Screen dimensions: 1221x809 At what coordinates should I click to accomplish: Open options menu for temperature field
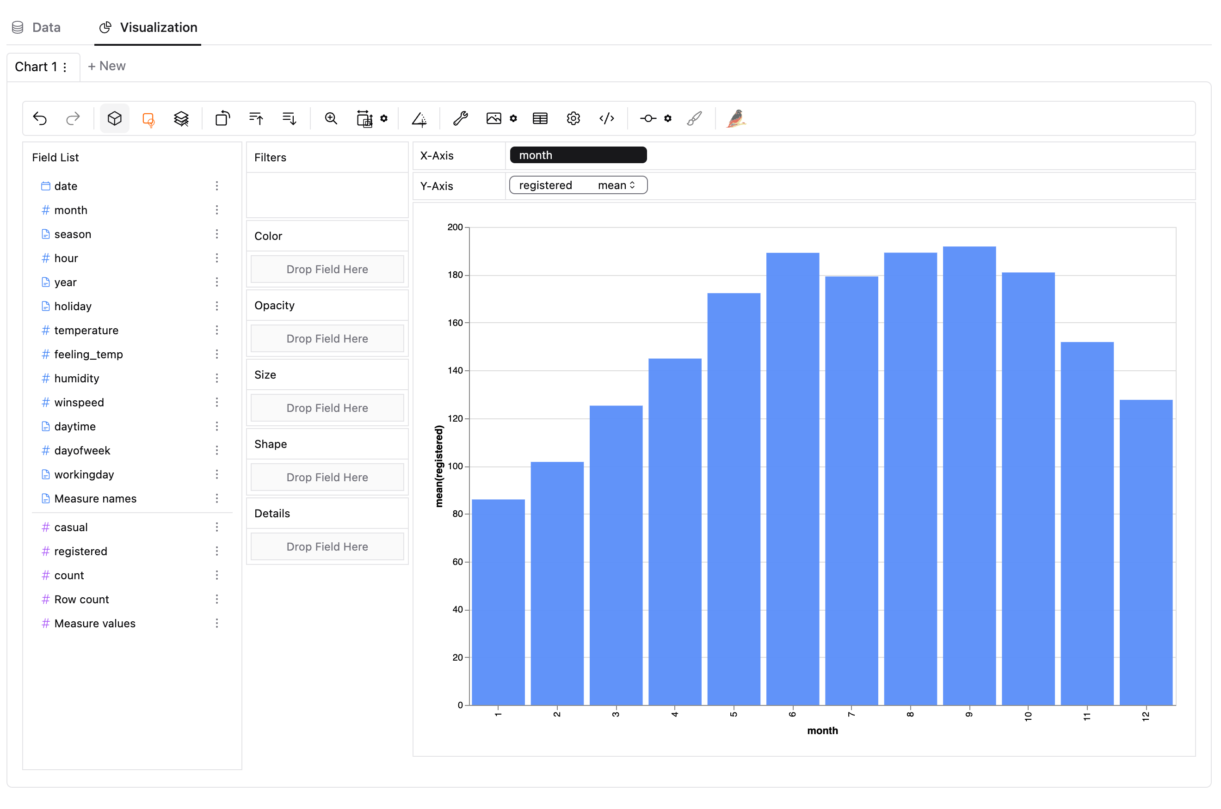(217, 330)
